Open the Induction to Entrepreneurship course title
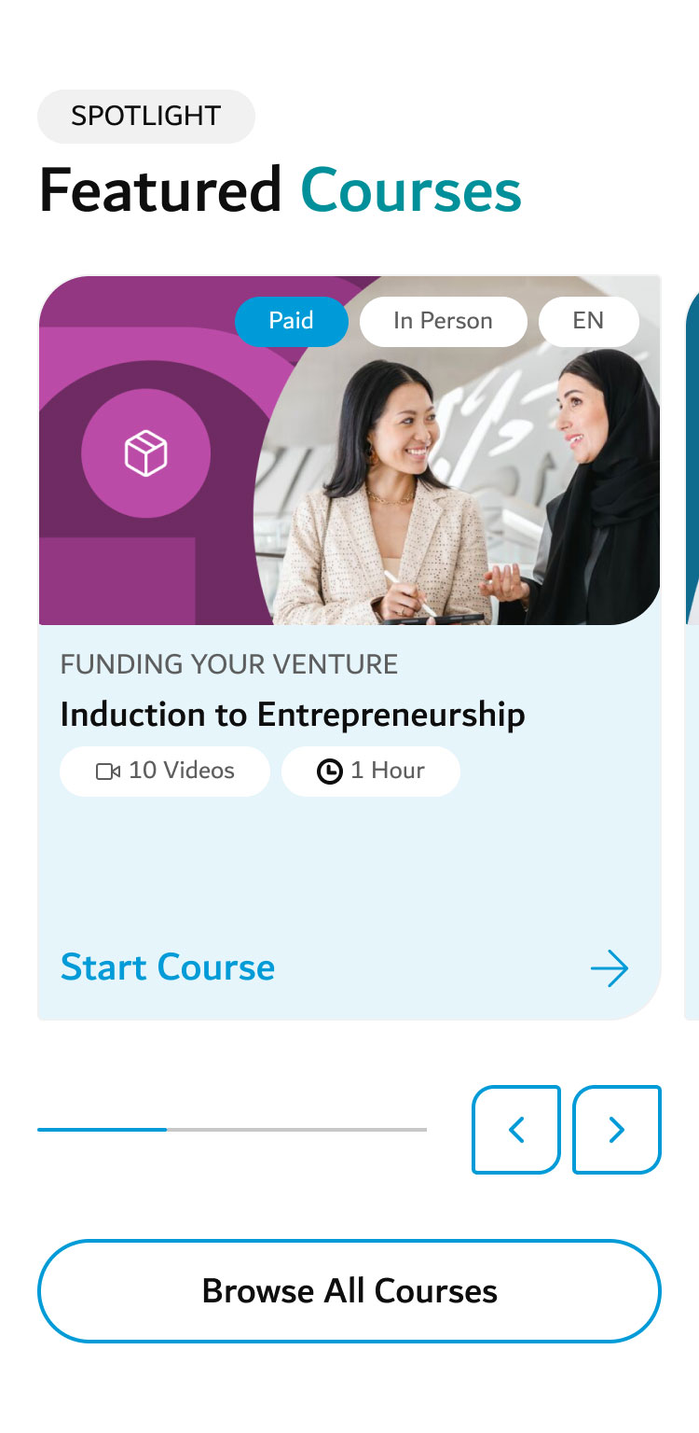Viewport: 699px width, 1433px height. click(293, 715)
